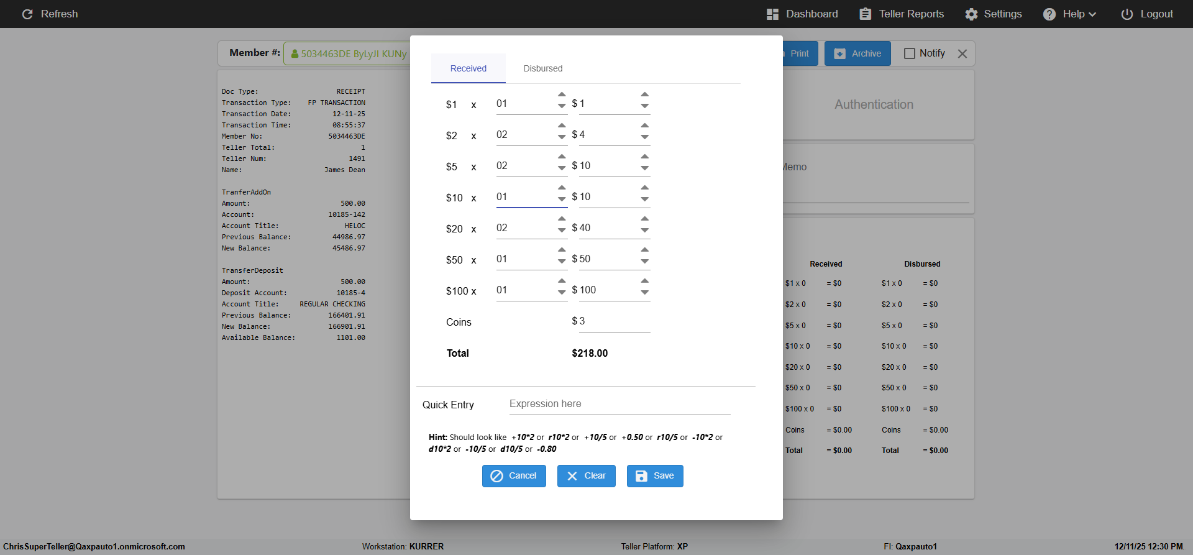
Task: Click the Workstation KURRER status text
Action: click(403, 547)
